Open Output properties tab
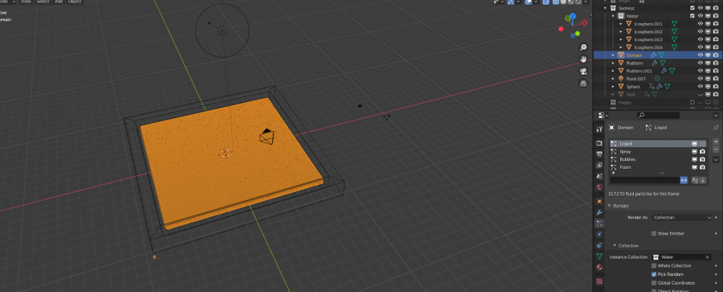 point(599,154)
